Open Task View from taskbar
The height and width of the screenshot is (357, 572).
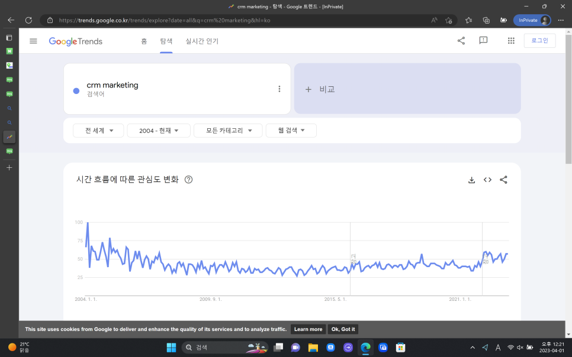[x=278, y=348]
